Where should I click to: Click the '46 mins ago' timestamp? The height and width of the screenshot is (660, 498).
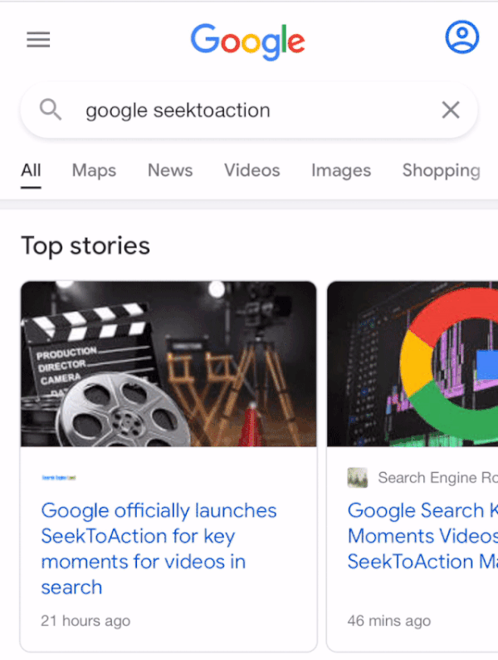(x=388, y=621)
